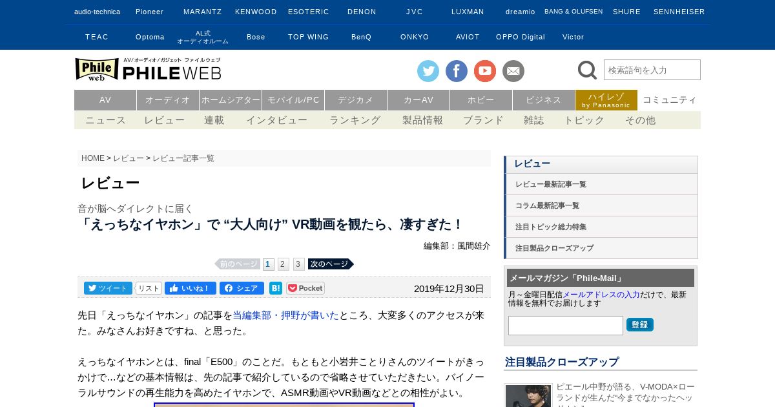Go to article page 3
The width and height of the screenshot is (775, 407).
coord(299,264)
